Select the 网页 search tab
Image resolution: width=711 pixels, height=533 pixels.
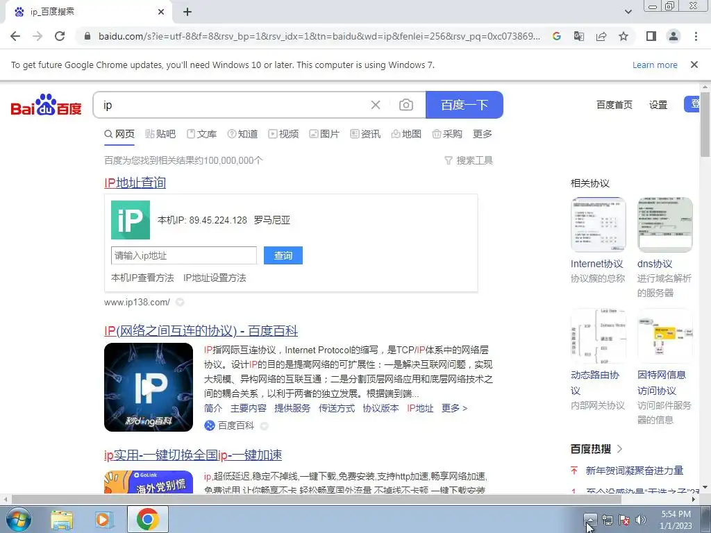[119, 134]
